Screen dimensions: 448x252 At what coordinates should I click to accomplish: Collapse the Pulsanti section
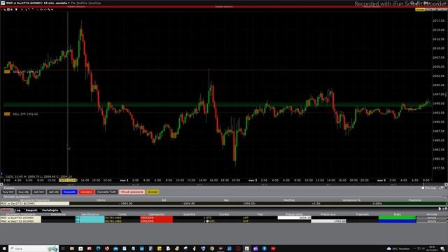click(x=2, y=188)
